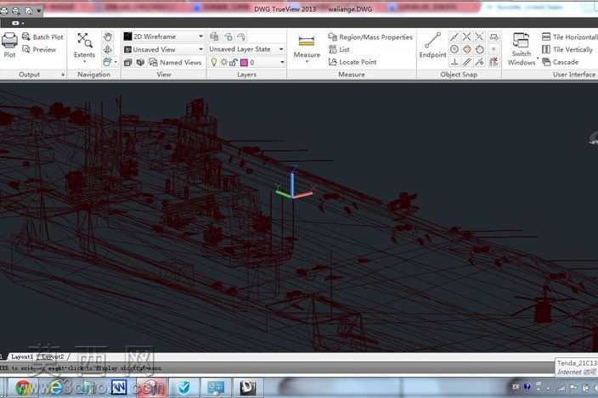Click the UCS axis icon in viewport
598x398 pixels.
pyautogui.click(x=293, y=183)
